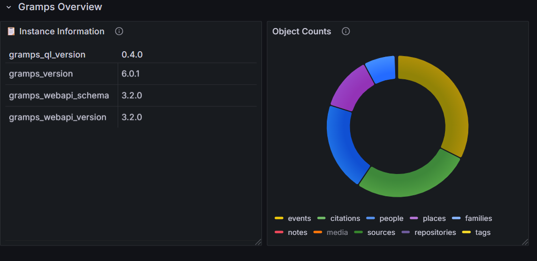Click the Object Counts info icon
The image size is (537, 261).
346,31
